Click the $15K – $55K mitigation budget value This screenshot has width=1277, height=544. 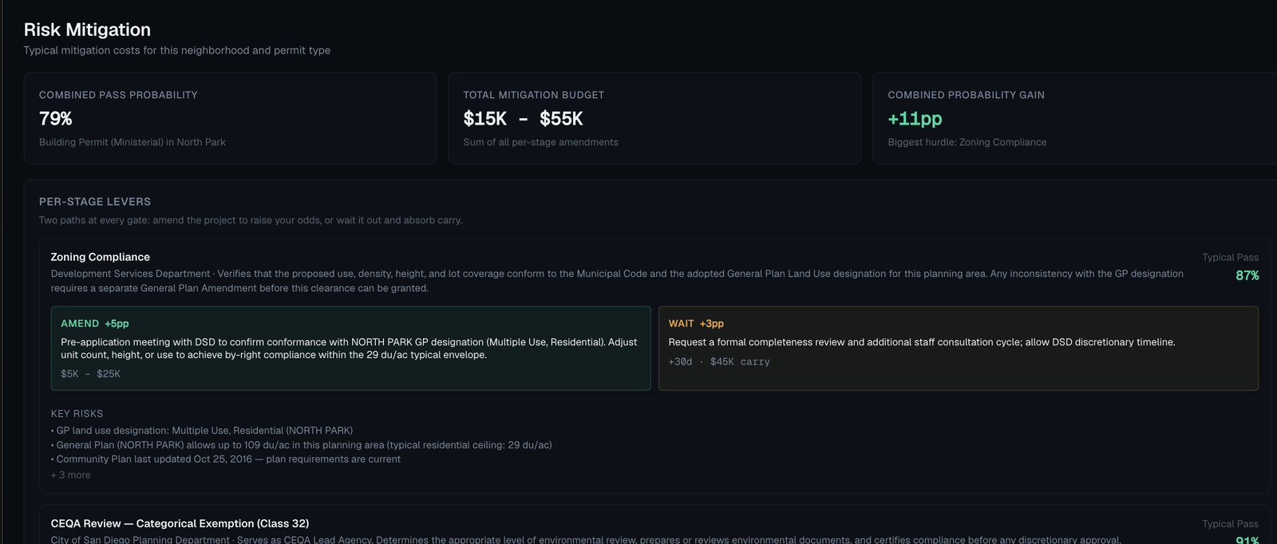click(523, 119)
